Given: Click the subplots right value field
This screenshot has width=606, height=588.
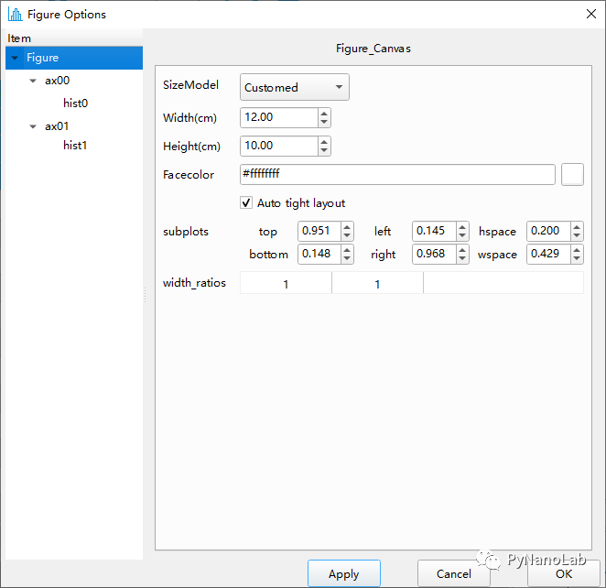Looking at the screenshot, I should (434, 254).
